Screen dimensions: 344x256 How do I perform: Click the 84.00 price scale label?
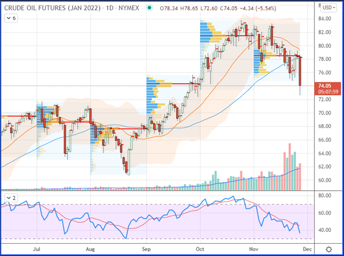pos(325,19)
